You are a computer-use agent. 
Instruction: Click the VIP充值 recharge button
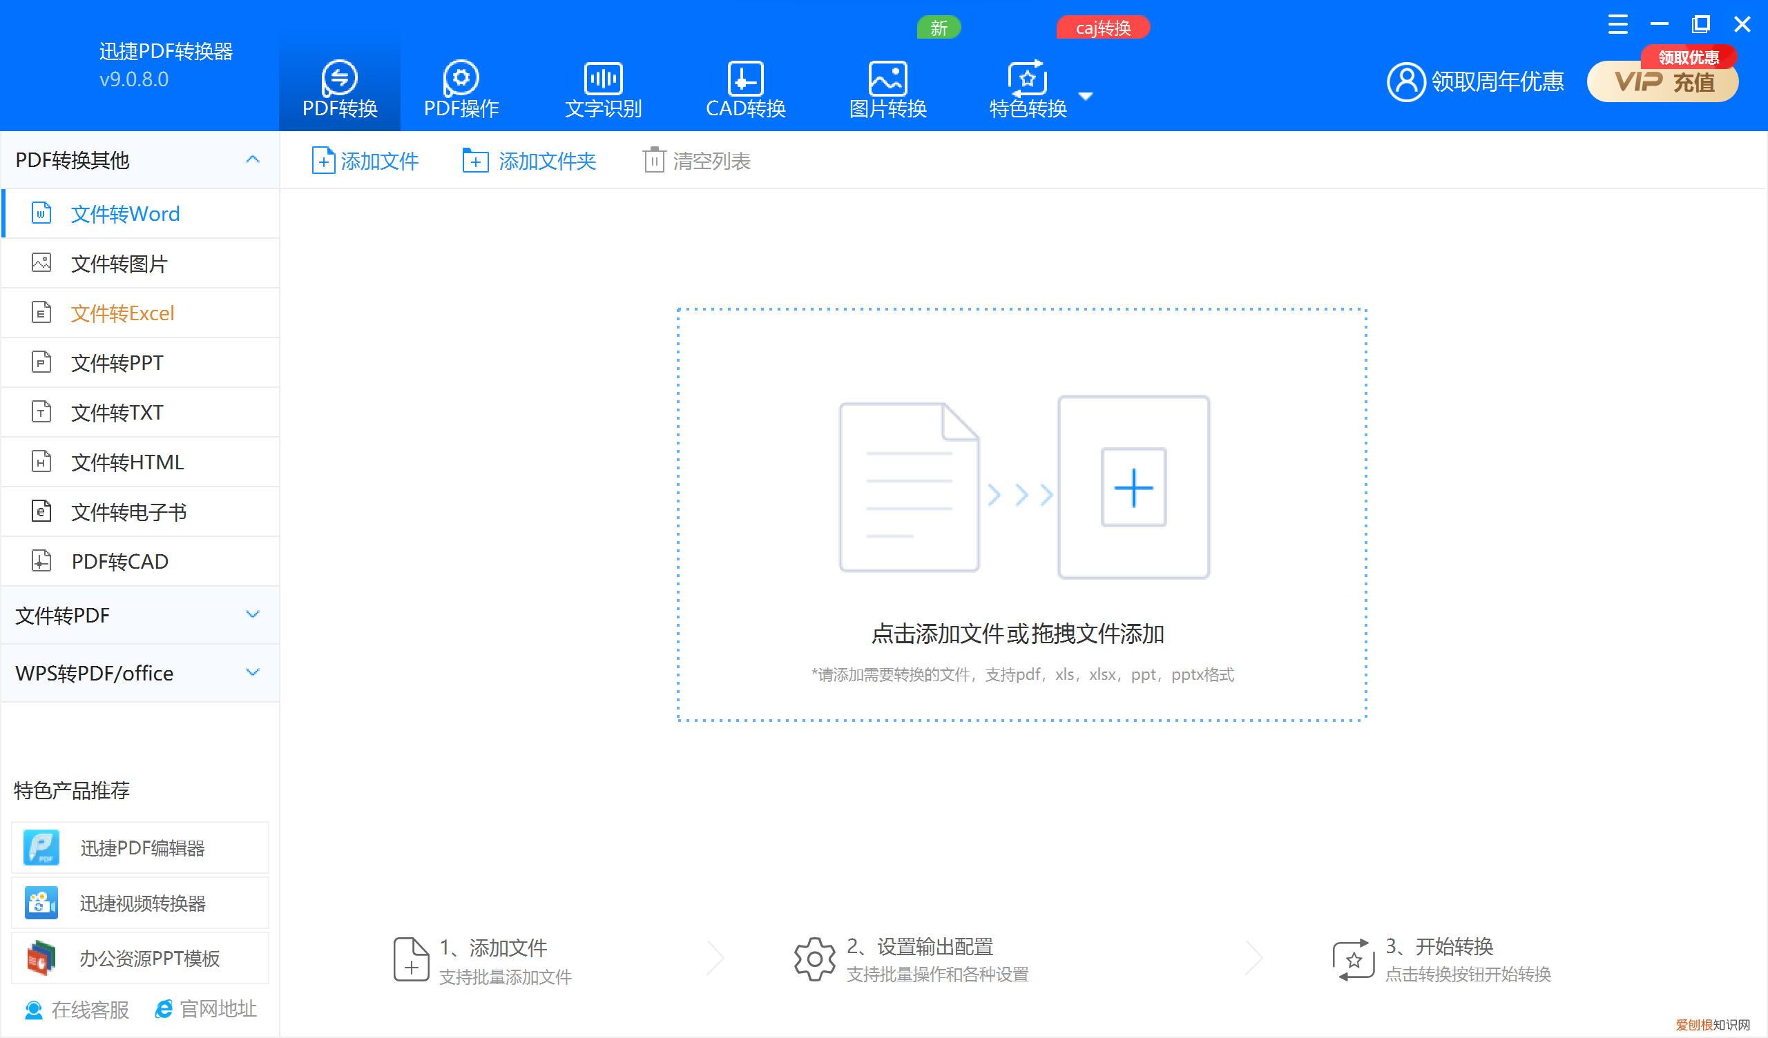1662,81
